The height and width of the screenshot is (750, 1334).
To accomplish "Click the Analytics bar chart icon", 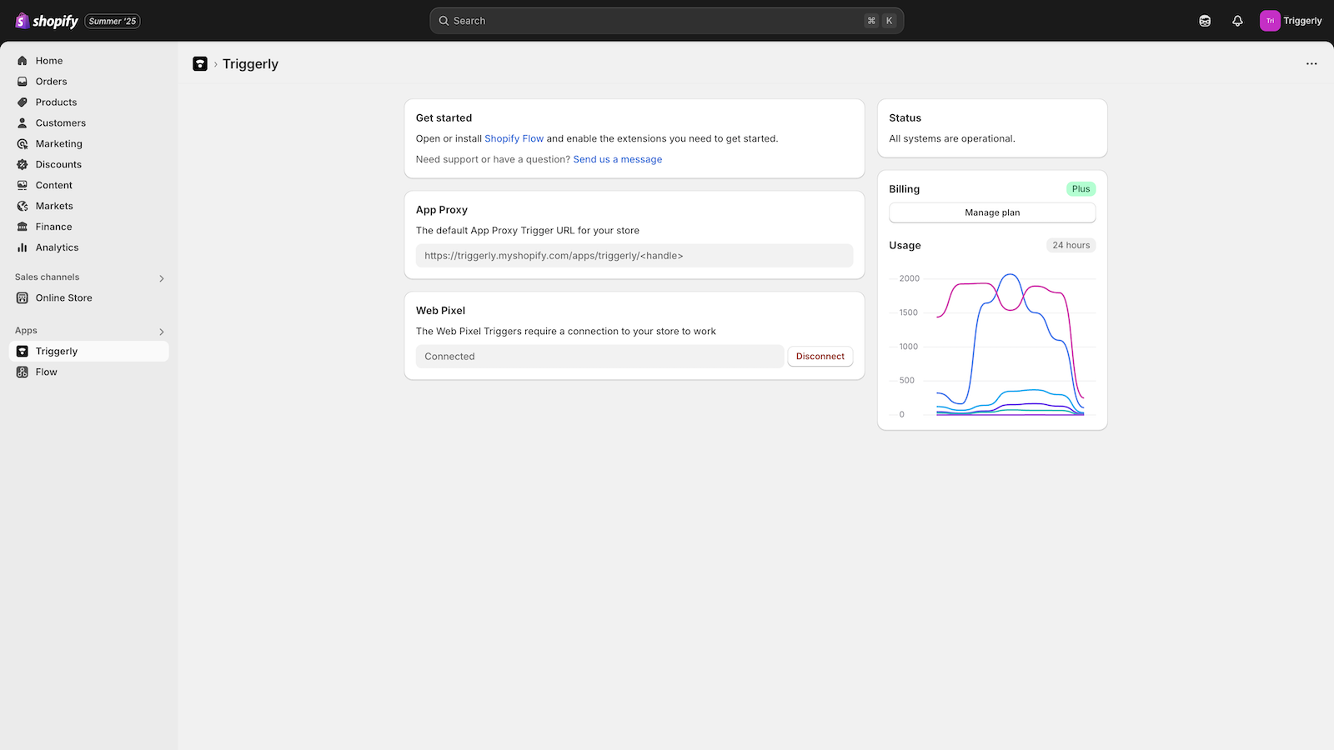I will click(x=23, y=248).
